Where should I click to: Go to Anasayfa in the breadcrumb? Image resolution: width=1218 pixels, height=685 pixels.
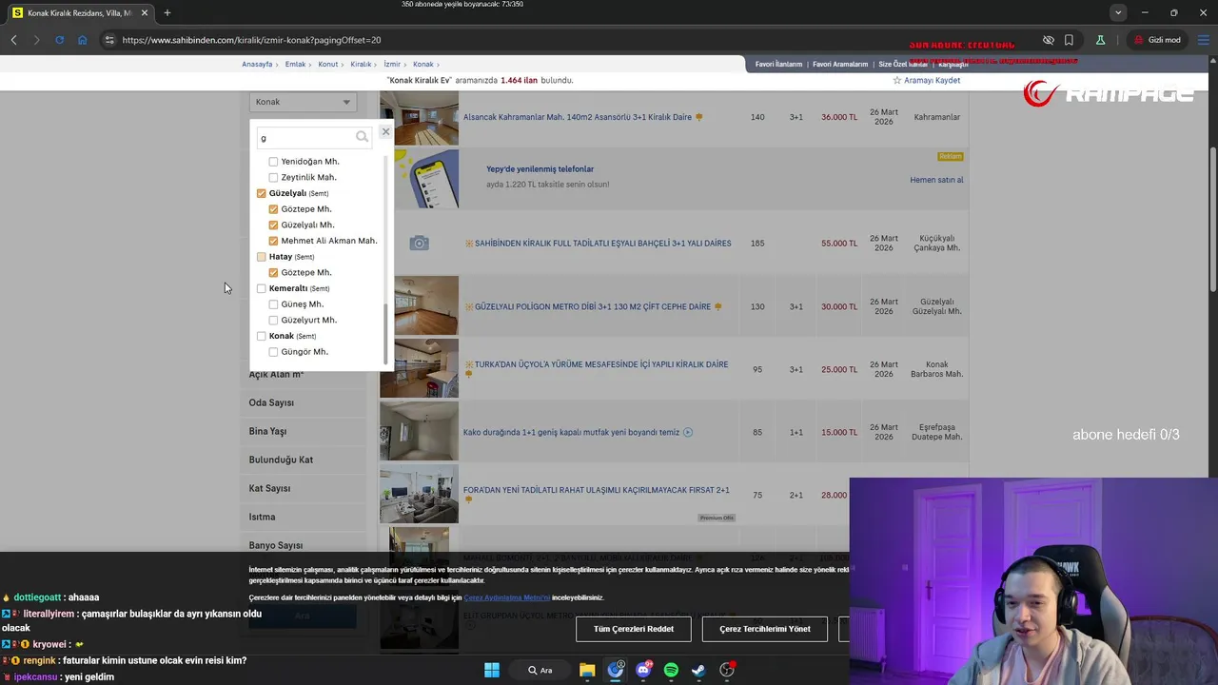pyautogui.click(x=257, y=64)
